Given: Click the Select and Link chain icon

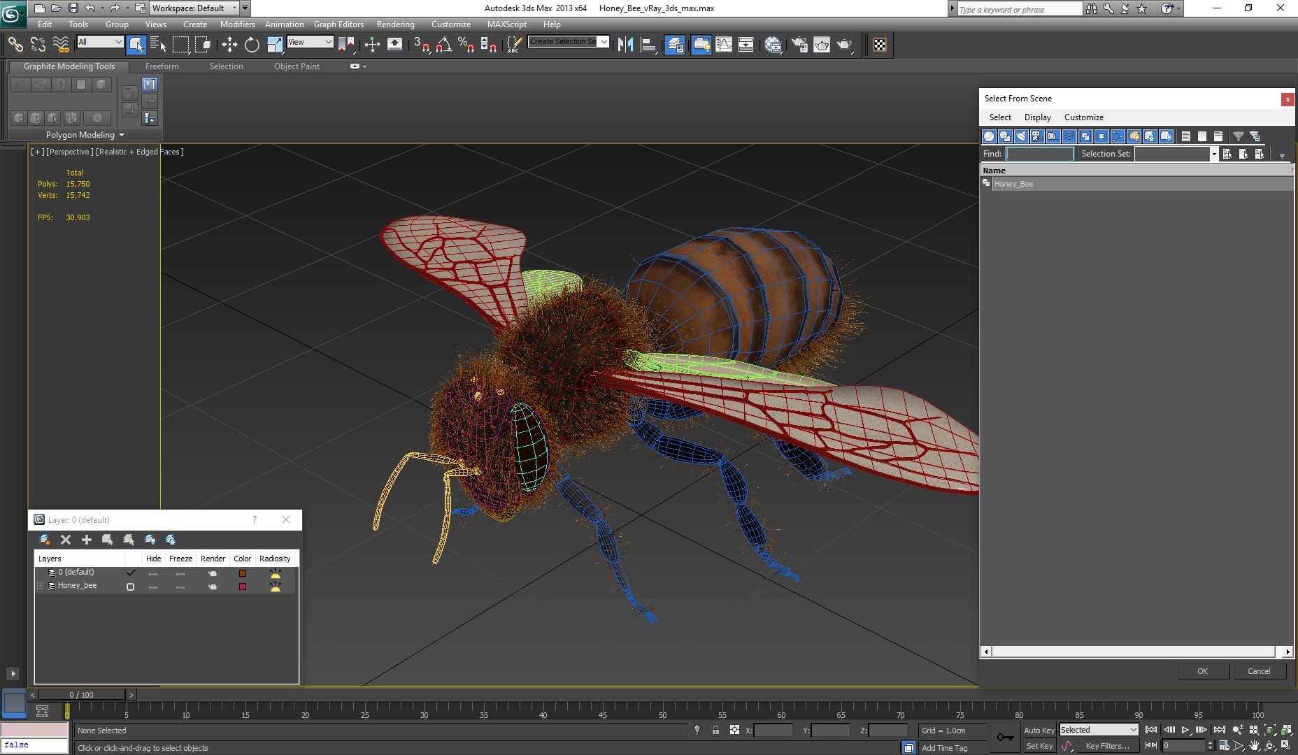Looking at the screenshot, I should [x=15, y=45].
